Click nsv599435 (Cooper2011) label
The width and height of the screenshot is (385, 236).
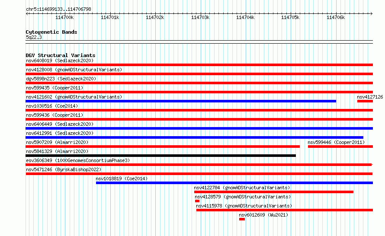click(x=55, y=88)
